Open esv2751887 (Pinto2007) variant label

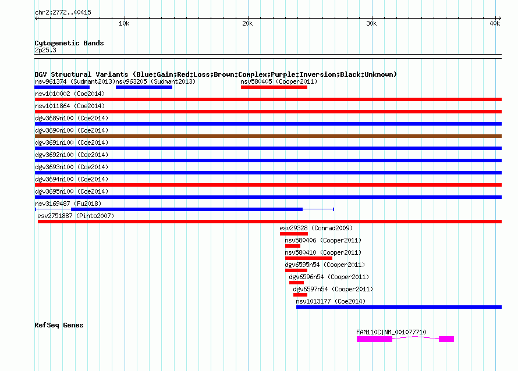pos(76,216)
